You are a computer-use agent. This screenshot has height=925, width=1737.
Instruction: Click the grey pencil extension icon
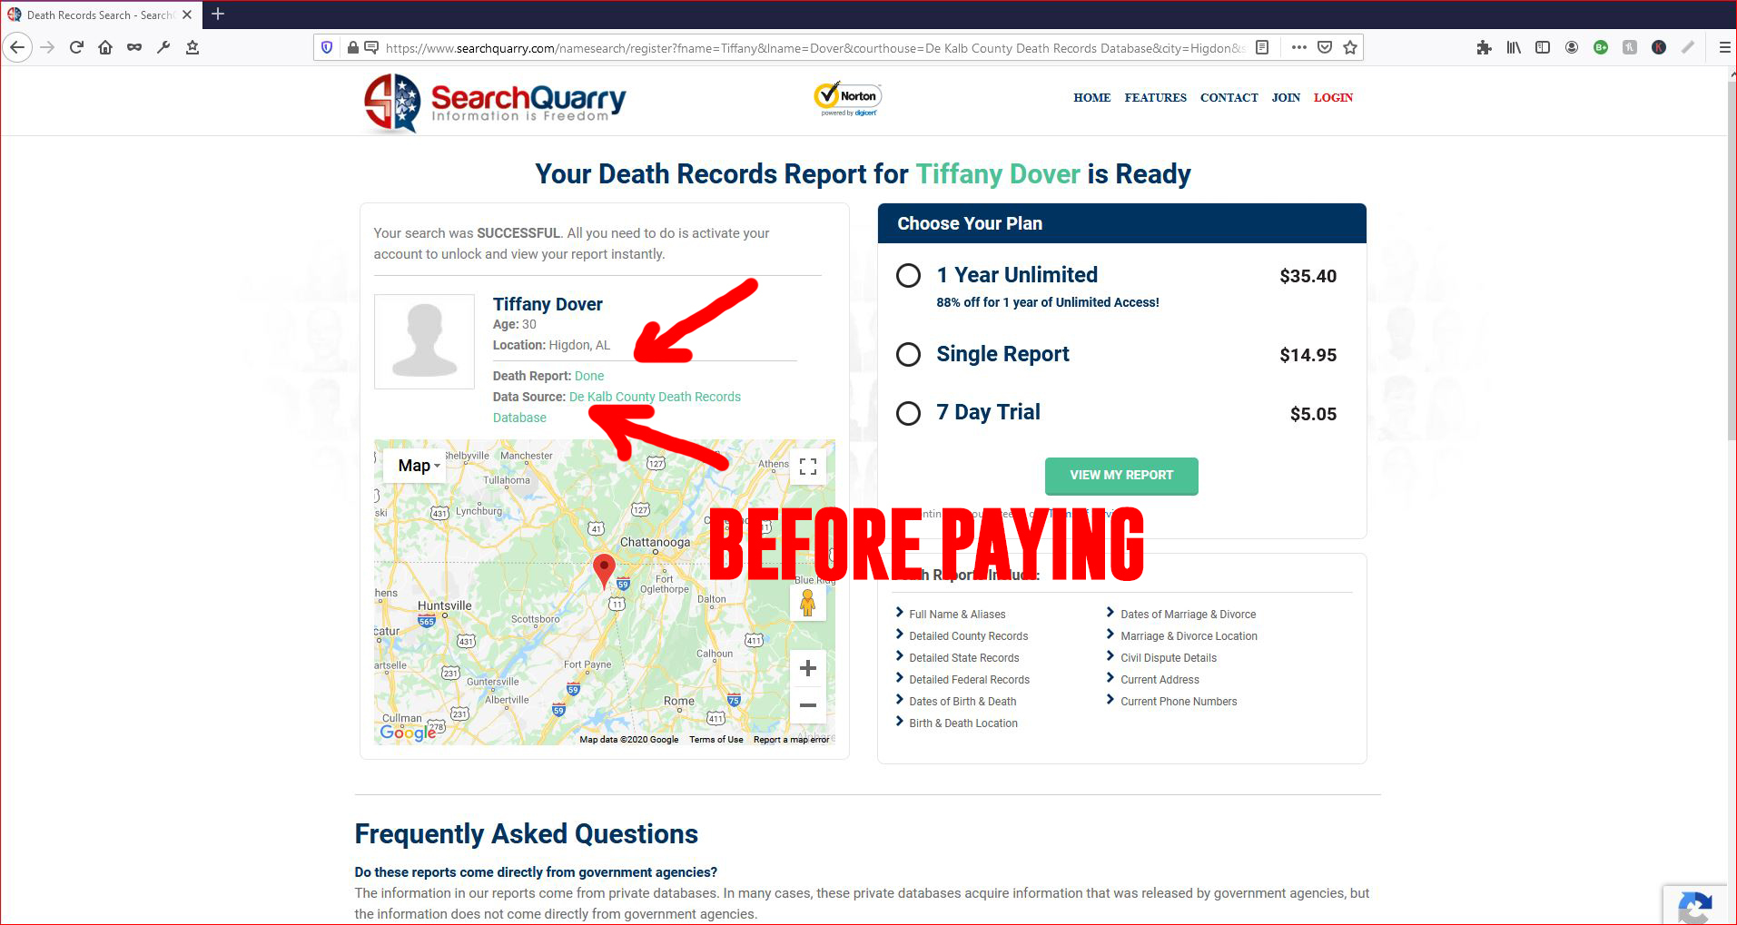pos(1688,47)
